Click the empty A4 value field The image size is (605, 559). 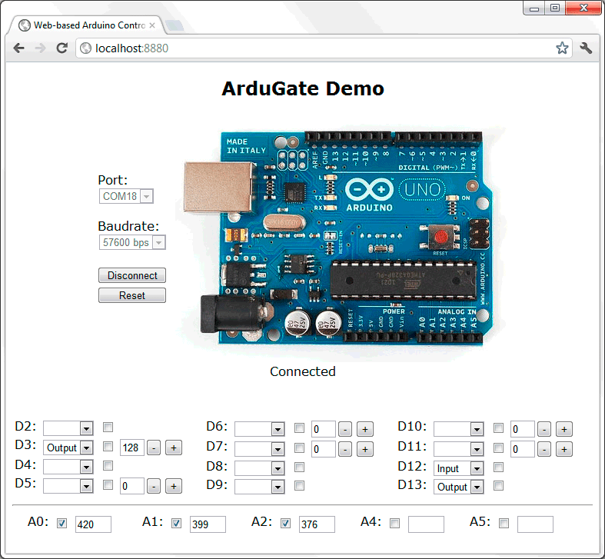pos(426,524)
